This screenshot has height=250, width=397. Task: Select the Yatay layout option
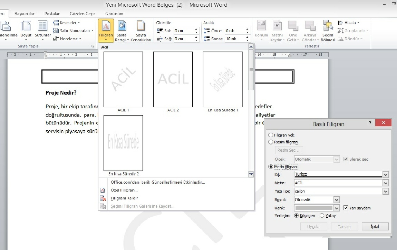pyautogui.click(x=322, y=216)
